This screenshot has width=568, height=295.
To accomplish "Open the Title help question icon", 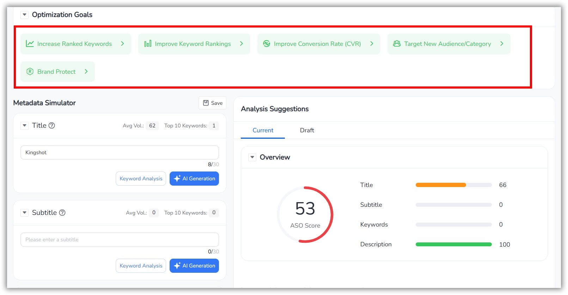I will click(52, 126).
